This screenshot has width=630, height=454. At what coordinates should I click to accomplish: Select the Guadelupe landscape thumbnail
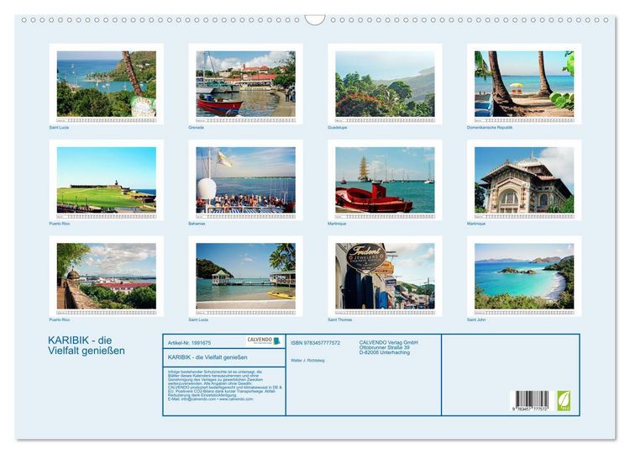point(385,84)
